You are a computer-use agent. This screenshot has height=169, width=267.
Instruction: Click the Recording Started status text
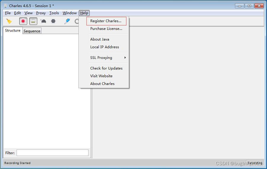tap(17, 163)
